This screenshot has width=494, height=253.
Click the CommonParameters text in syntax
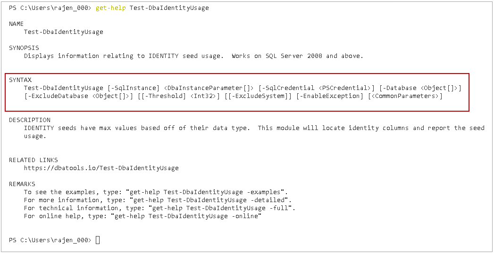click(x=405, y=96)
